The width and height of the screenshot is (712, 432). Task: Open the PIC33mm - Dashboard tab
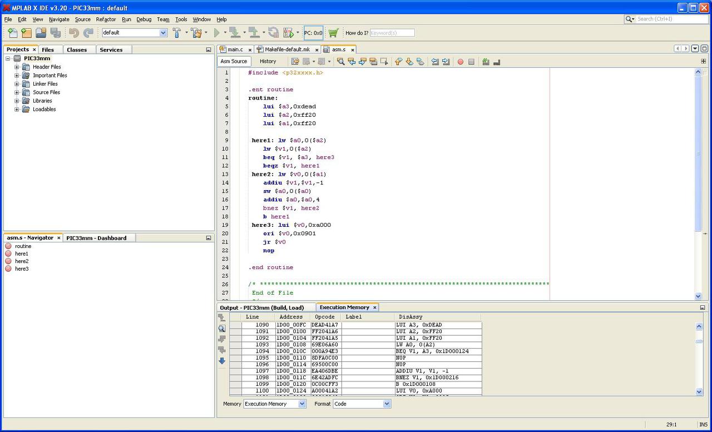point(96,238)
